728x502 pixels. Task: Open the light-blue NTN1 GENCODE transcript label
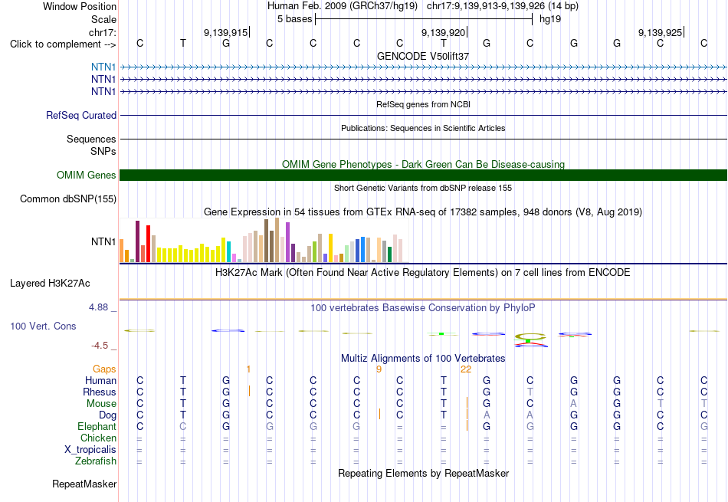point(103,67)
